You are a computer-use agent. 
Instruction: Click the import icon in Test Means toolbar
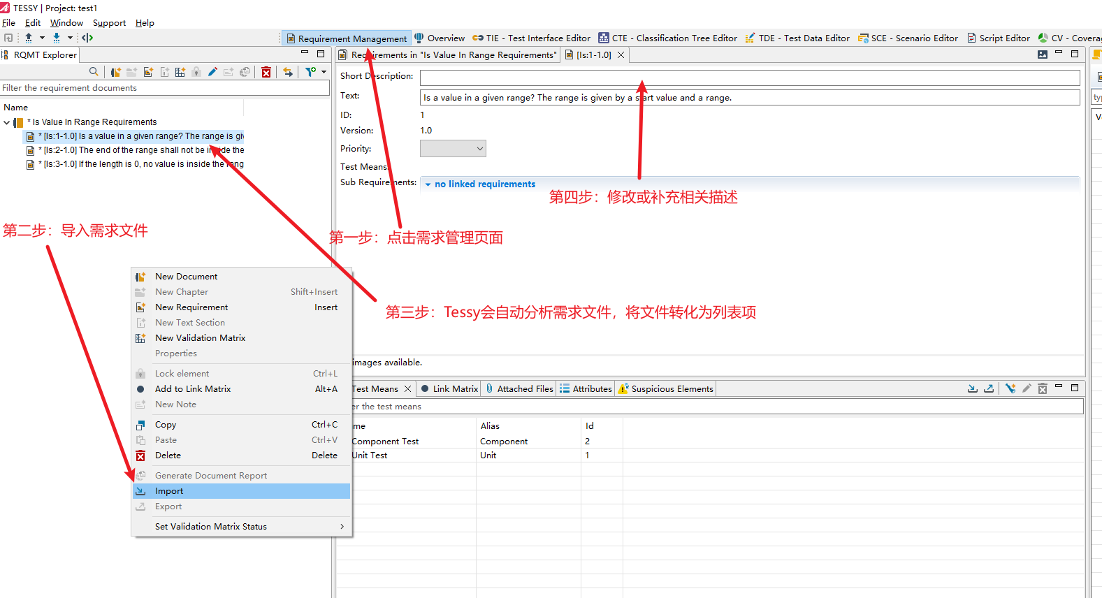(x=972, y=388)
